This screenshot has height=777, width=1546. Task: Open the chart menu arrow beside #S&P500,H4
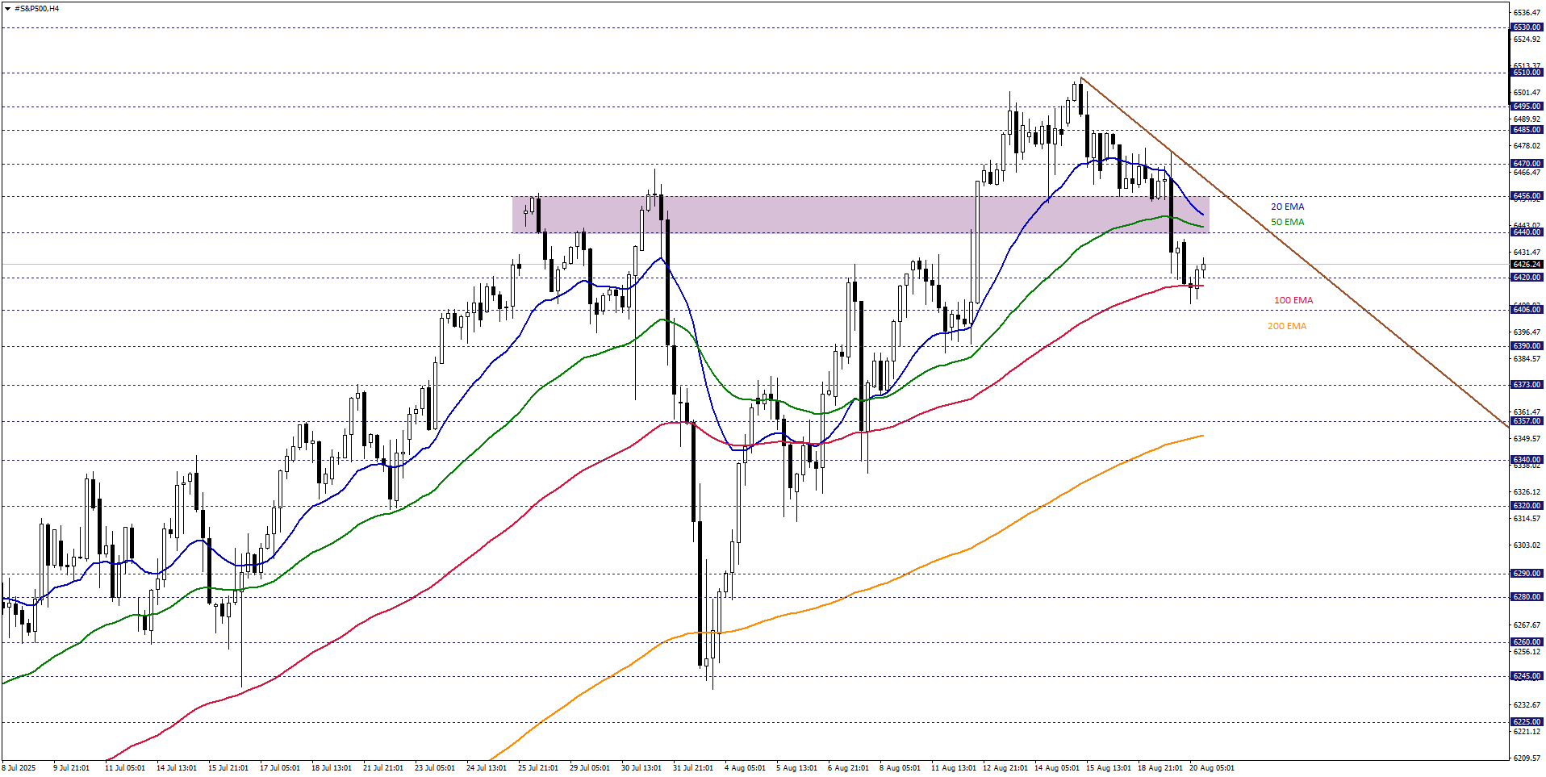(7, 9)
